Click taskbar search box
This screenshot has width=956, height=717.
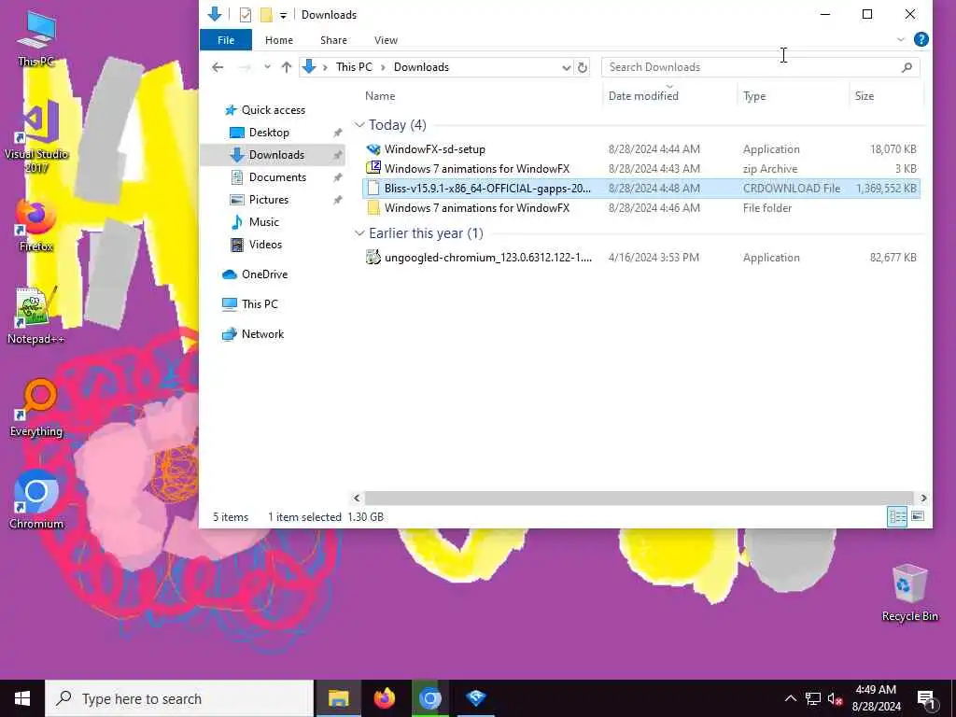point(179,698)
